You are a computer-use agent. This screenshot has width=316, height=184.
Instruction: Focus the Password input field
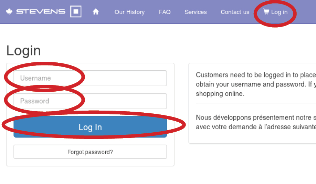point(90,101)
